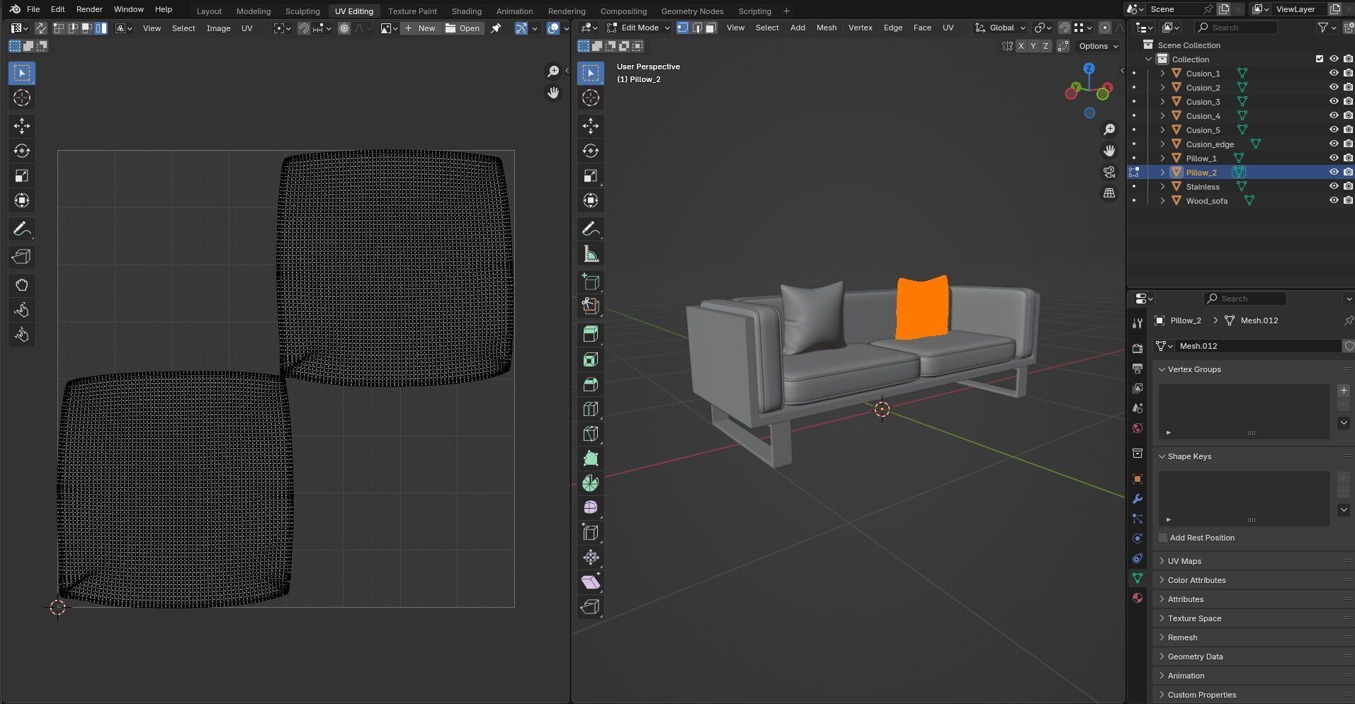Expand the Color Attributes panel
Screen dimensions: 1355x704
coord(1252,580)
